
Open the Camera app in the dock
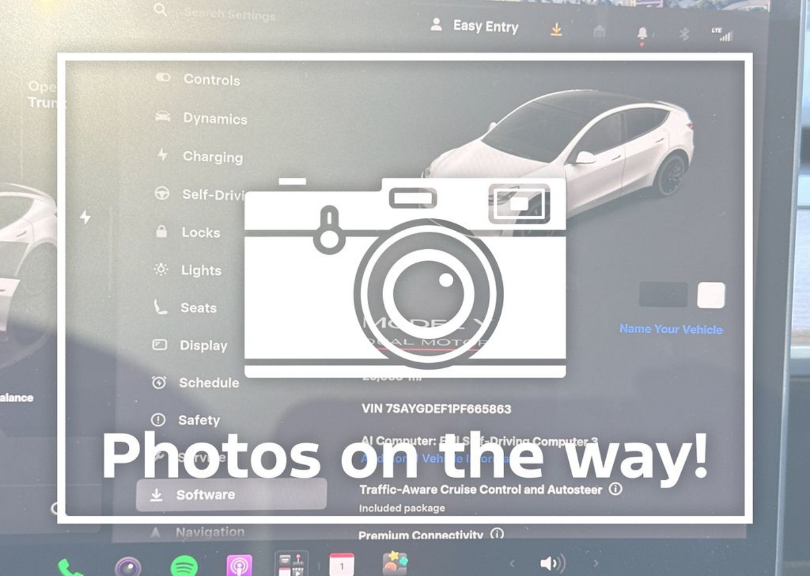pyautogui.click(x=128, y=566)
